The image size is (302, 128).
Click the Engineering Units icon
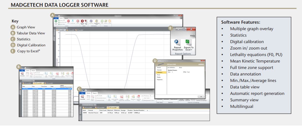click(x=96, y=22)
